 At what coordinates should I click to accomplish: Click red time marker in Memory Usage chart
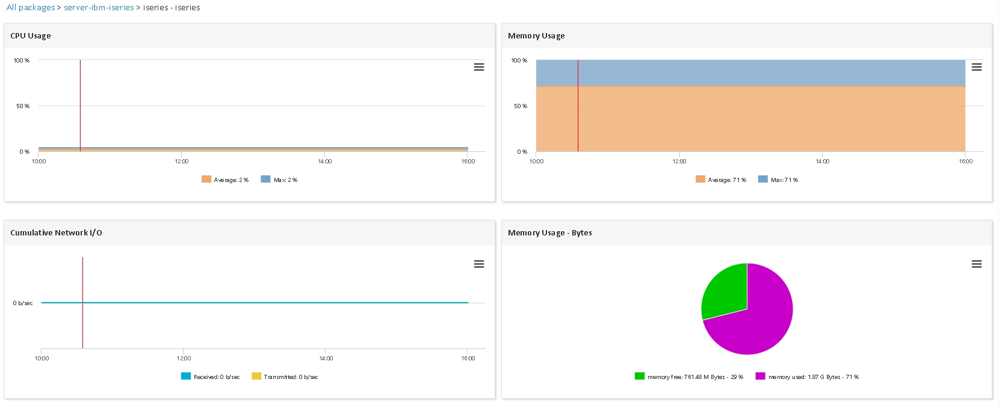578,106
